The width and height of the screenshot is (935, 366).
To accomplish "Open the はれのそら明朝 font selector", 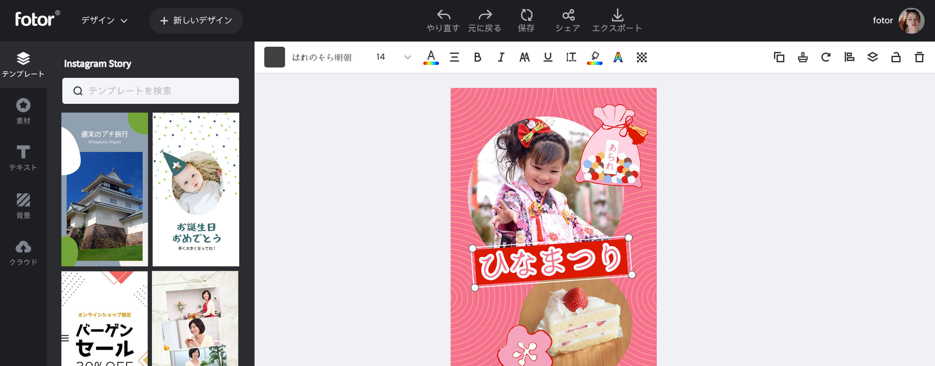I will 322,57.
